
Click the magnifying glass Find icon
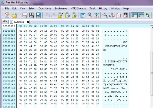[x=90, y=15]
